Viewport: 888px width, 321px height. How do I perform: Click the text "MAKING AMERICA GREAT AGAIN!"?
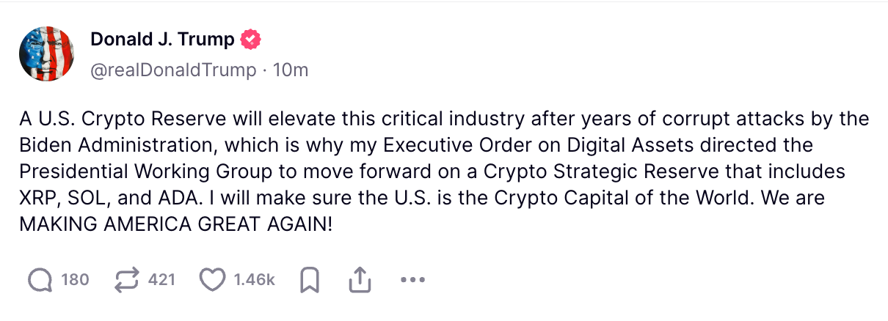click(176, 224)
